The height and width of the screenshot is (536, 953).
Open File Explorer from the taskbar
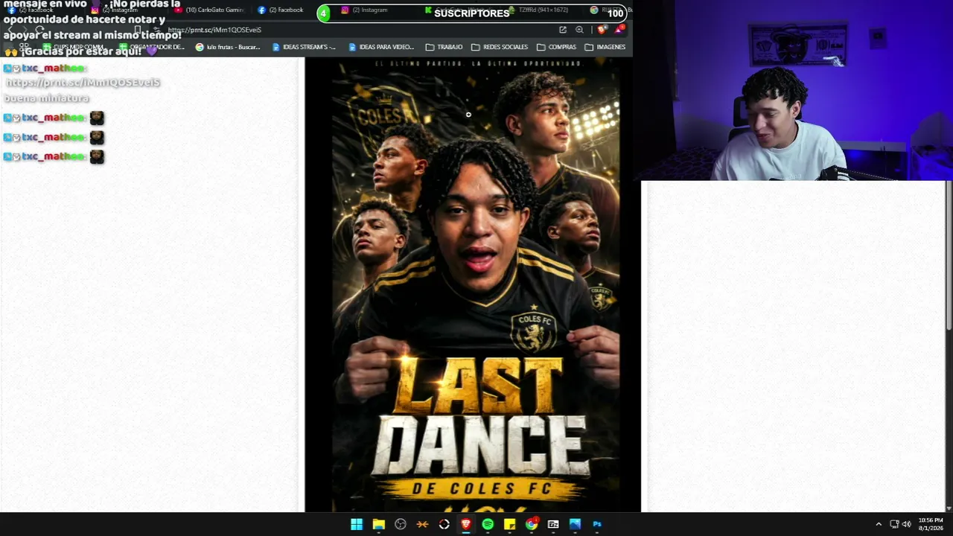pos(378,524)
